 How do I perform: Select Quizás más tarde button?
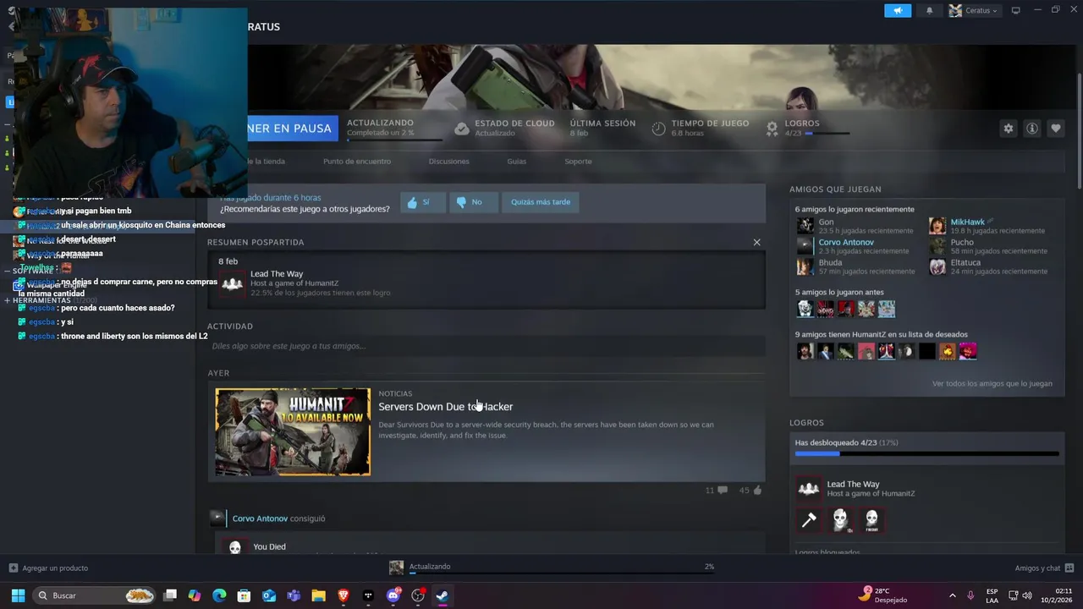point(541,202)
